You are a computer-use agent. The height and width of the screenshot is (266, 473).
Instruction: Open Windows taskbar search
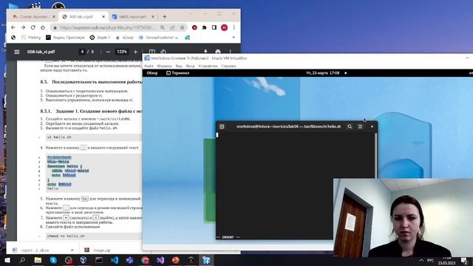click(22, 260)
